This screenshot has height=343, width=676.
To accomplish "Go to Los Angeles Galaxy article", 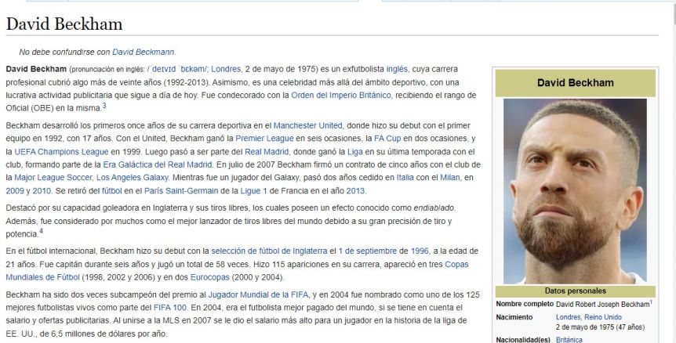I will 133,178.
